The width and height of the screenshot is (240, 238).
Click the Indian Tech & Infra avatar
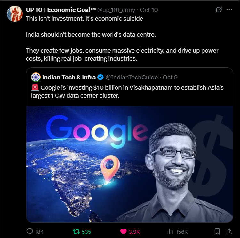pyautogui.click(x=36, y=77)
